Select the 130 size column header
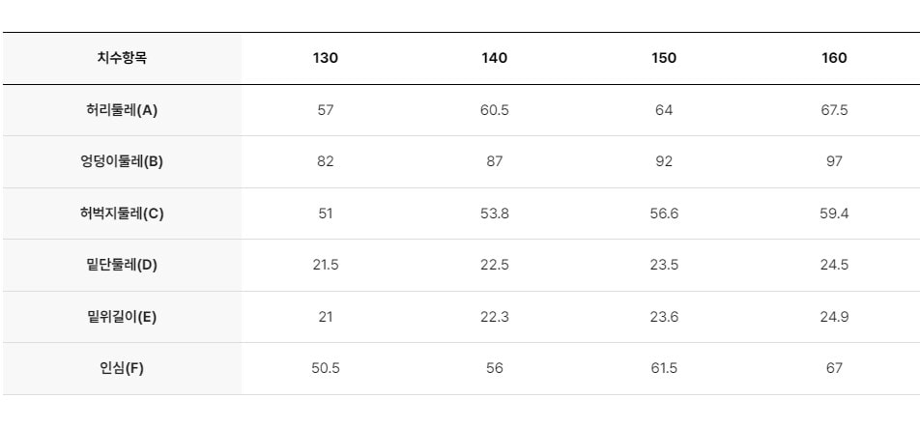The width and height of the screenshot is (920, 427). click(325, 58)
